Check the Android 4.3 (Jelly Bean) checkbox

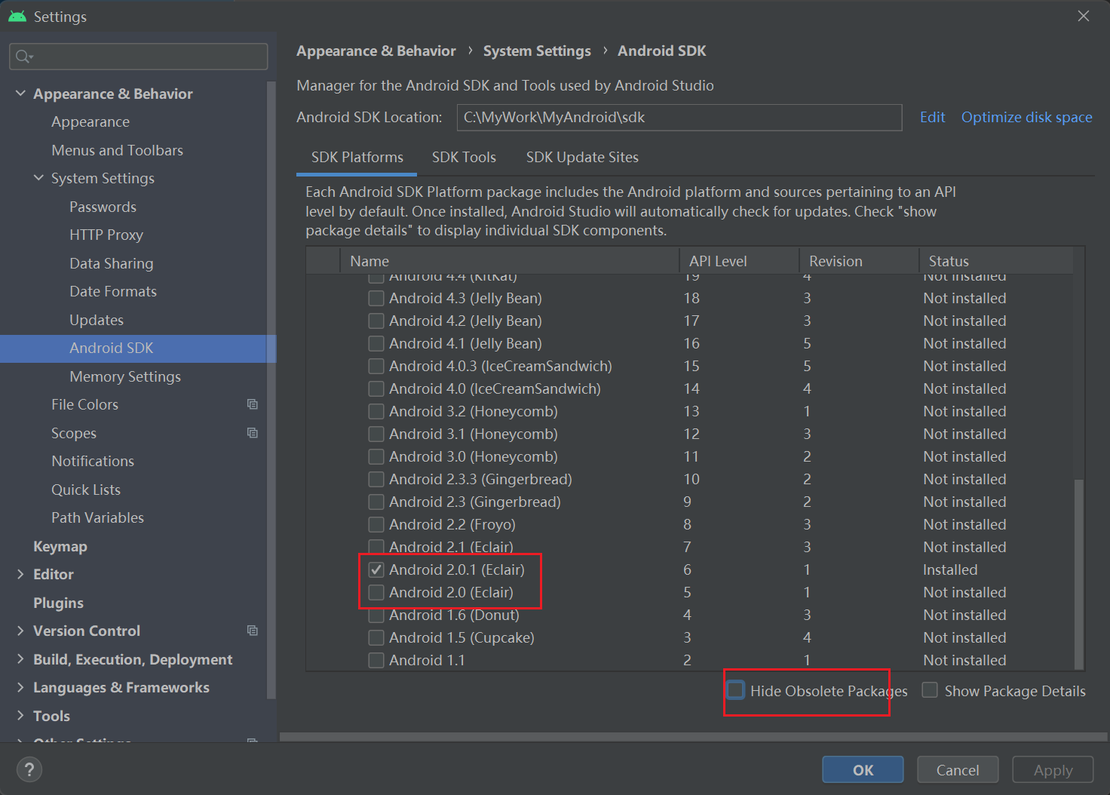click(376, 299)
